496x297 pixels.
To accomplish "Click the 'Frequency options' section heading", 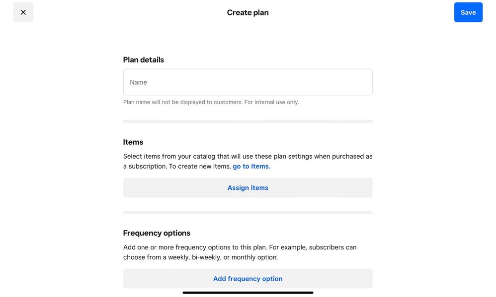I will coord(157,233).
